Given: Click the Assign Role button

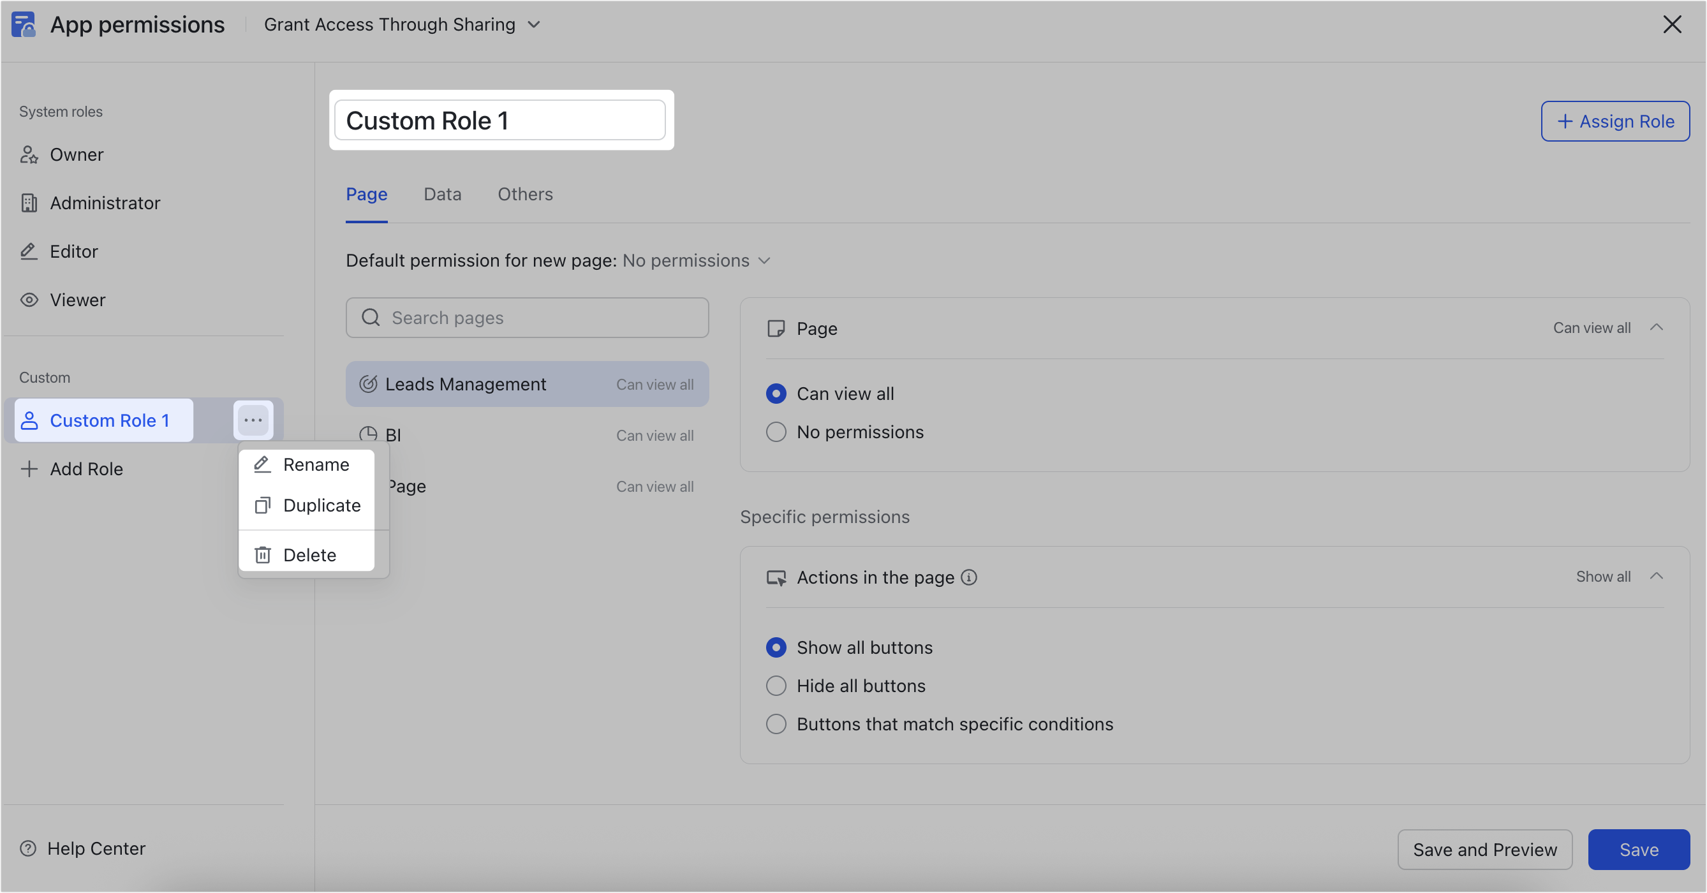Looking at the screenshot, I should 1615,121.
